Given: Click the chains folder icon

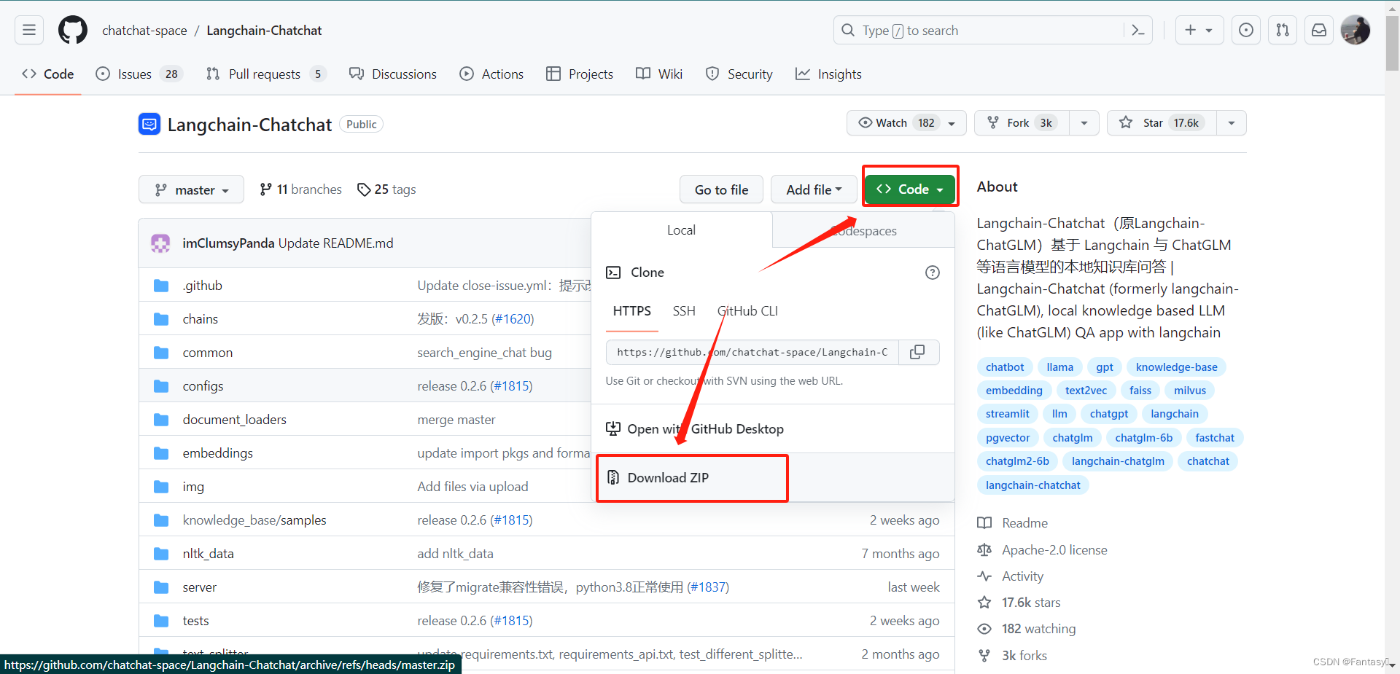Looking at the screenshot, I should [161, 319].
